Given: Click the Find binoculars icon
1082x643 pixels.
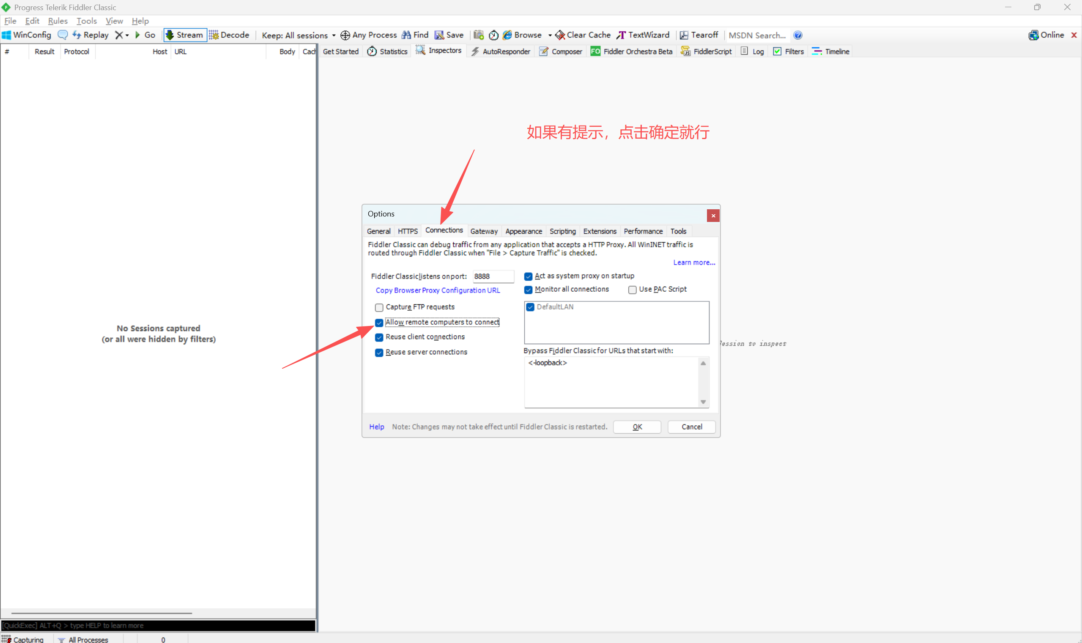Looking at the screenshot, I should click(406, 35).
